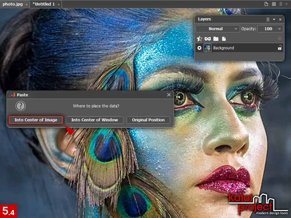Open the document list menu icon
Screen dimensions: 291x218
point(281,4)
